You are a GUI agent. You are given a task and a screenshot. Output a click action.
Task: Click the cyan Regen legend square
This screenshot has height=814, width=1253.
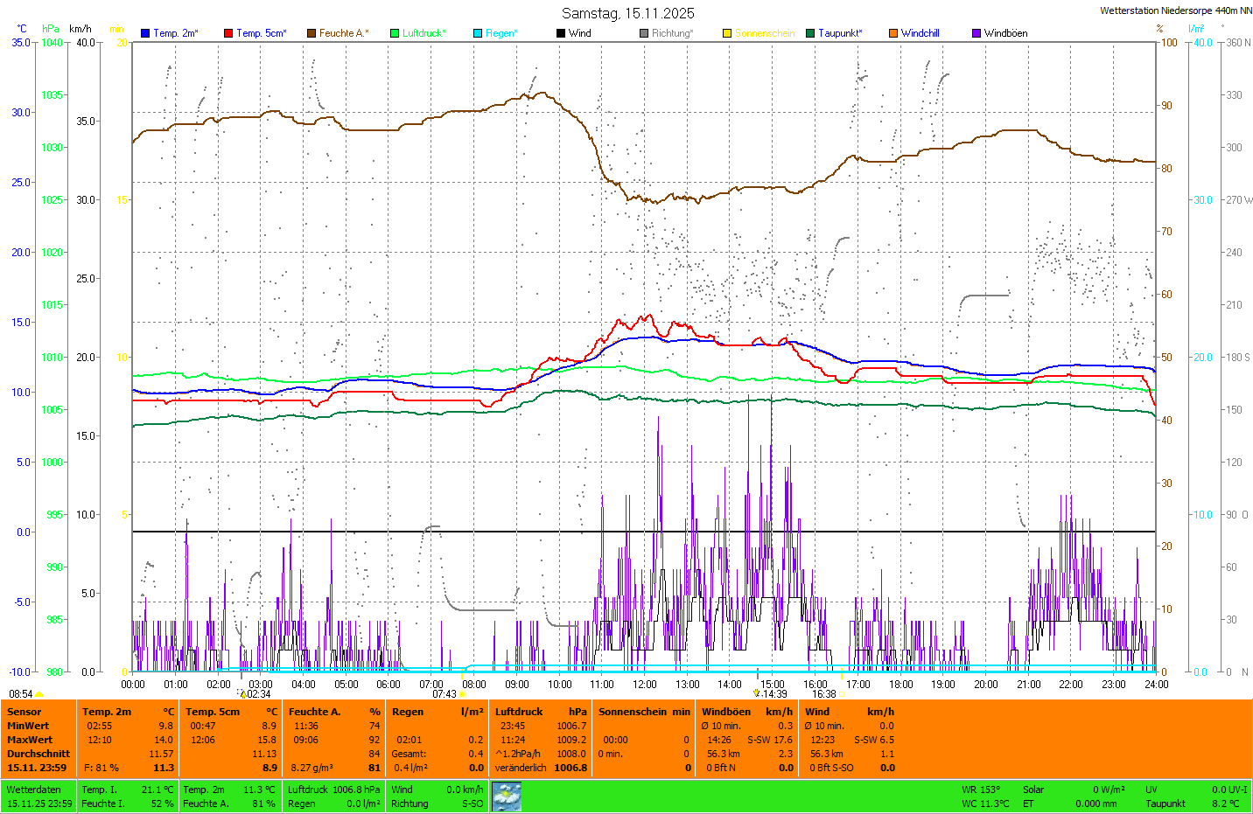(x=478, y=33)
